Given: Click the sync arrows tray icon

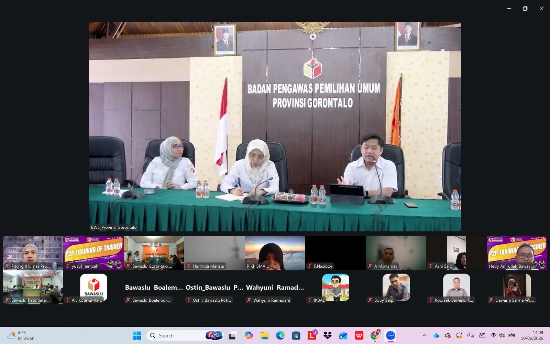Looking at the screenshot, I should click(x=459, y=335).
